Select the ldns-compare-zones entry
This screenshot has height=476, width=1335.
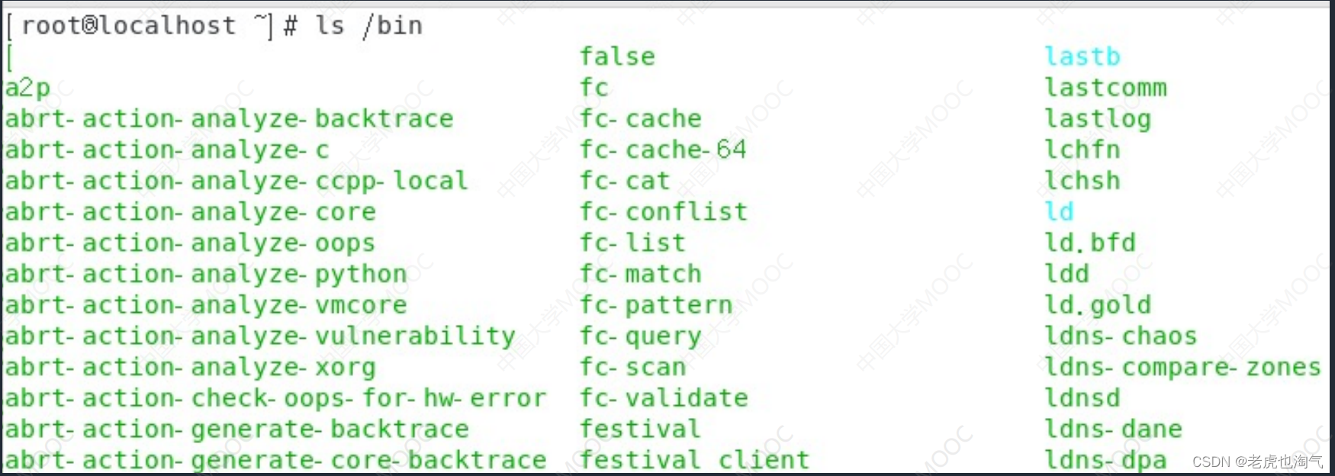tap(1182, 368)
